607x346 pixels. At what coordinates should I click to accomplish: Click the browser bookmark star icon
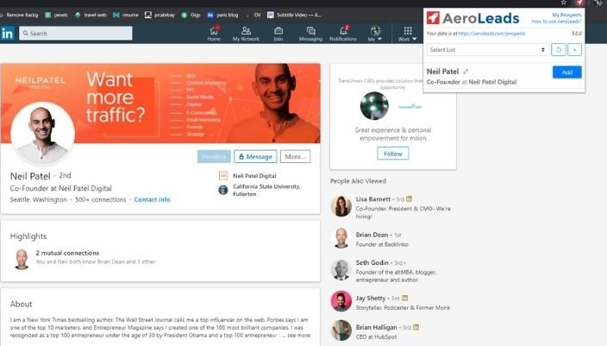click(564, 3)
